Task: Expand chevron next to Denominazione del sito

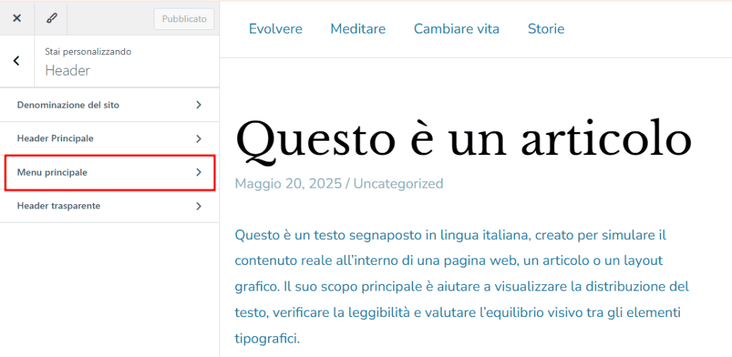Action: [199, 105]
